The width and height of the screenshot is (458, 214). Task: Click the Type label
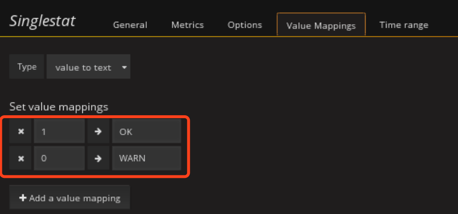[x=27, y=67]
